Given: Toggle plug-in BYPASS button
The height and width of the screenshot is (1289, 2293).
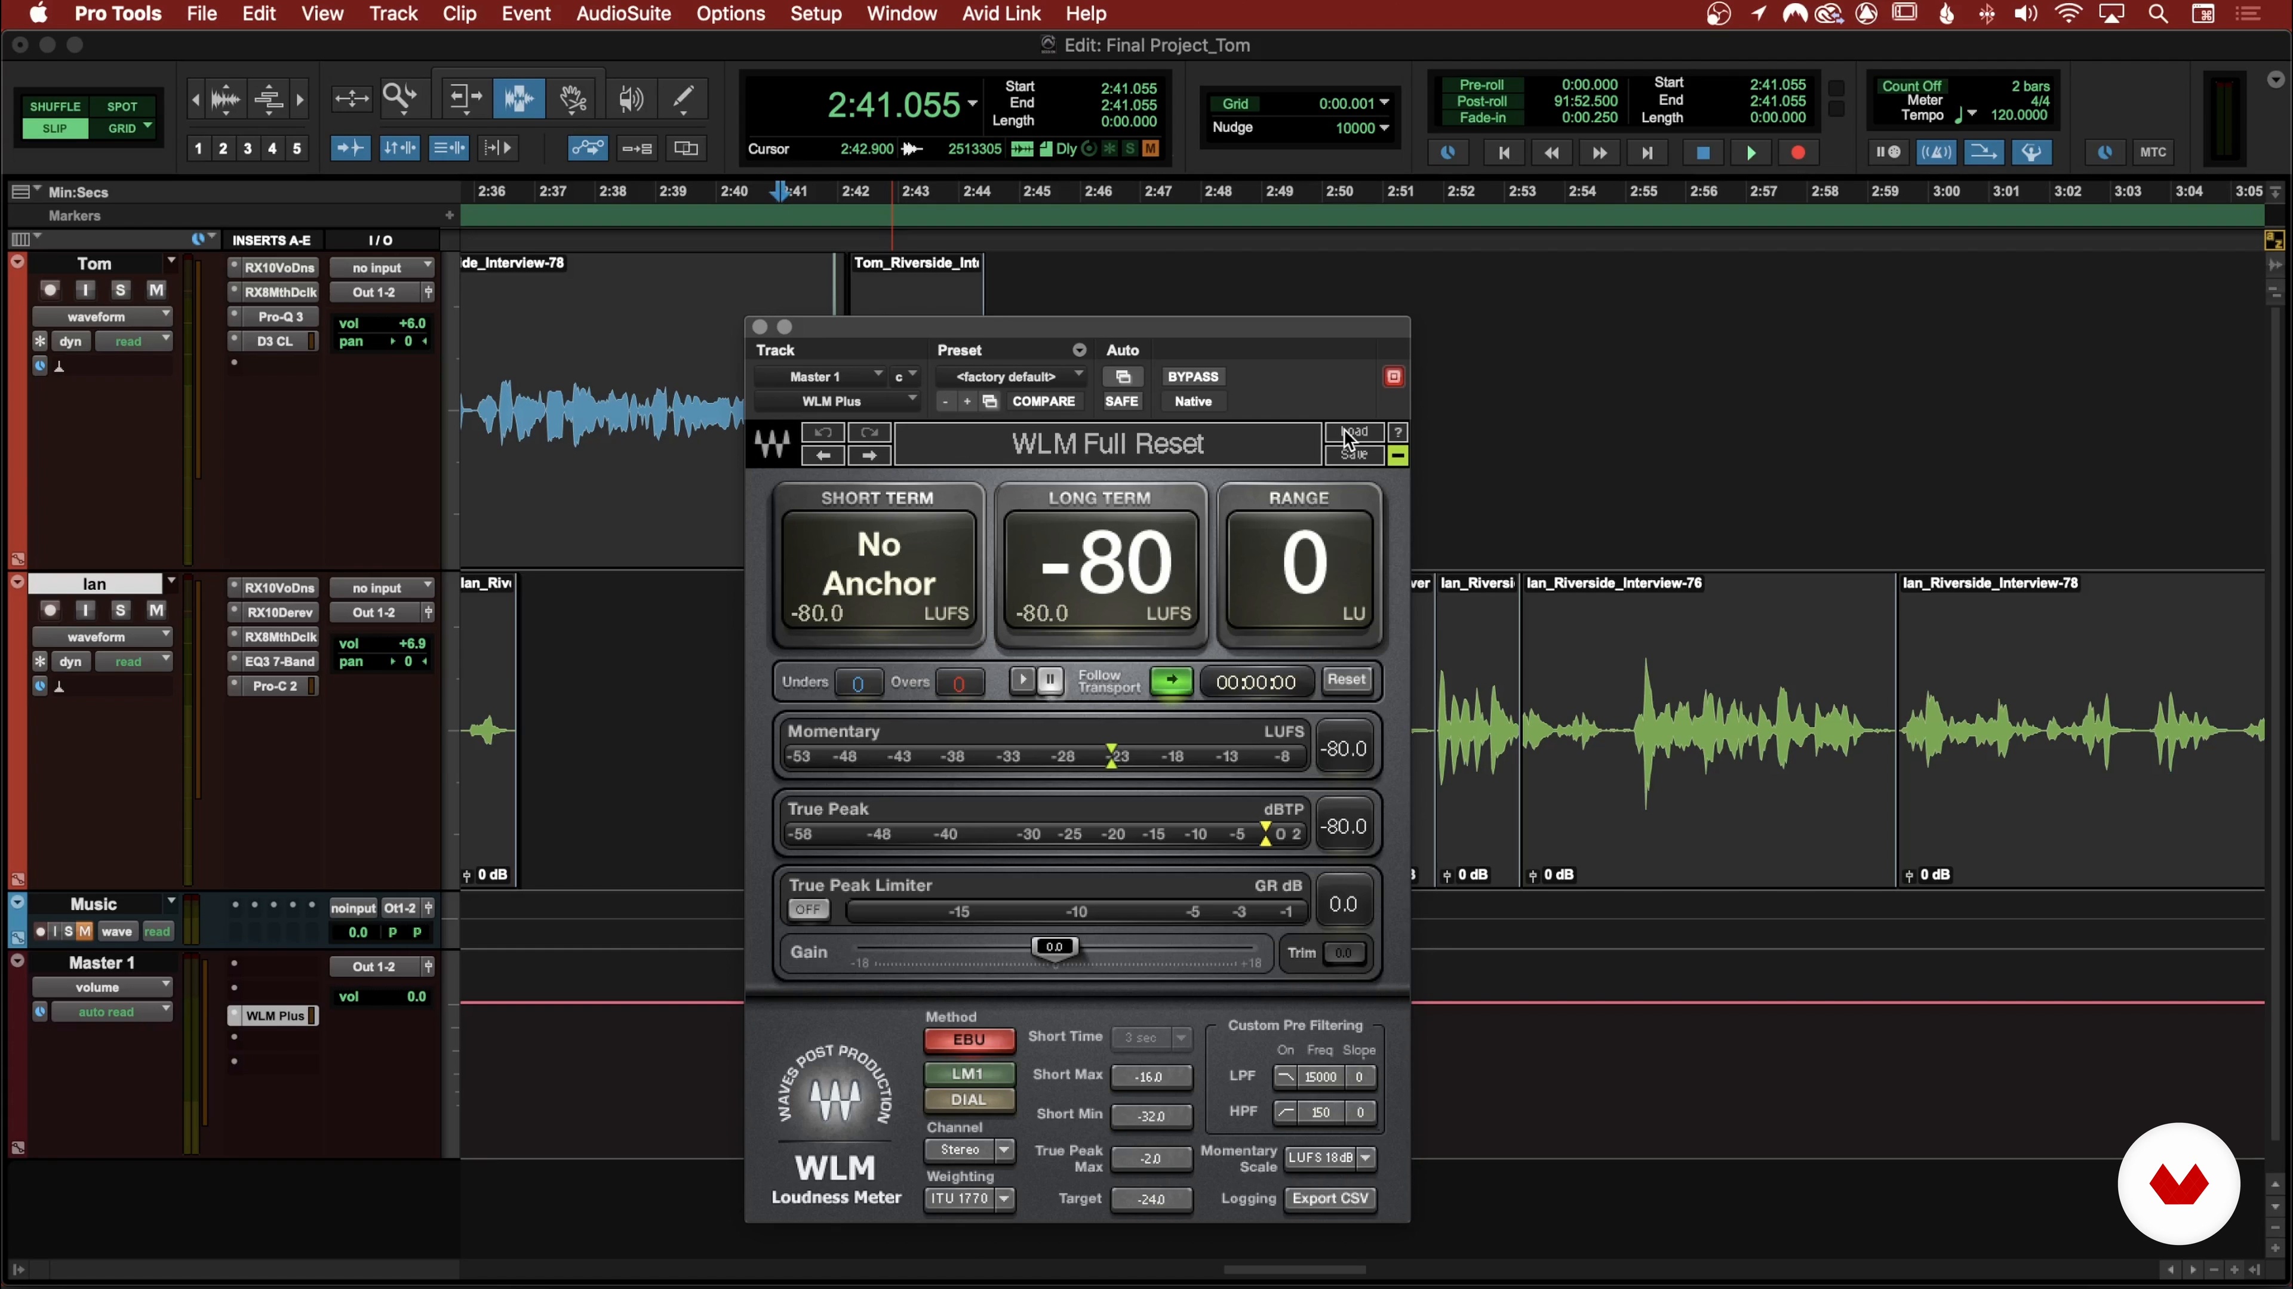Looking at the screenshot, I should (x=1193, y=377).
